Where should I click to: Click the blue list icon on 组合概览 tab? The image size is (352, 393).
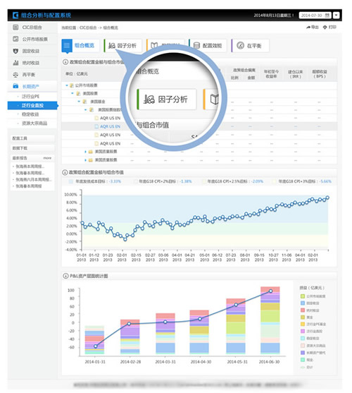67,45
